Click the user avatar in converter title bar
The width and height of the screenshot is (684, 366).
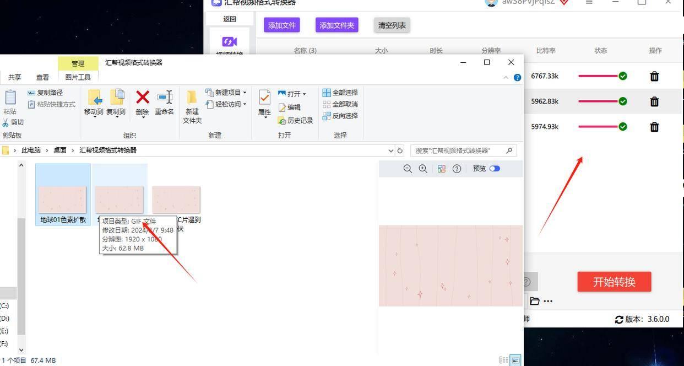coord(491,3)
